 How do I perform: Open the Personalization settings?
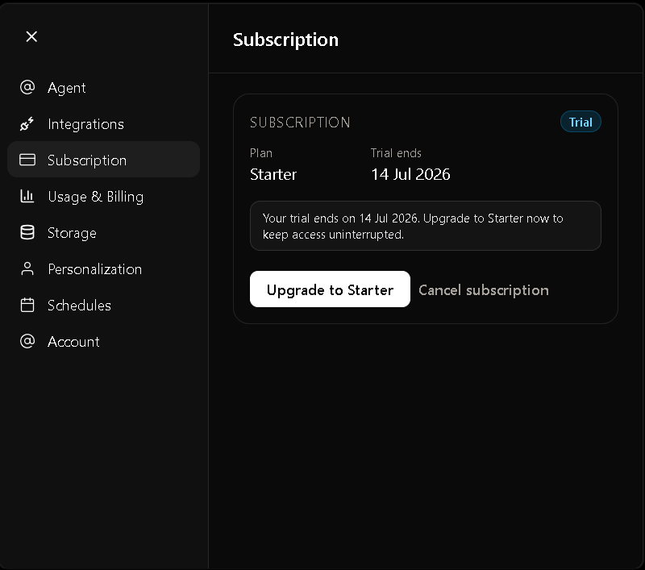click(104, 268)
